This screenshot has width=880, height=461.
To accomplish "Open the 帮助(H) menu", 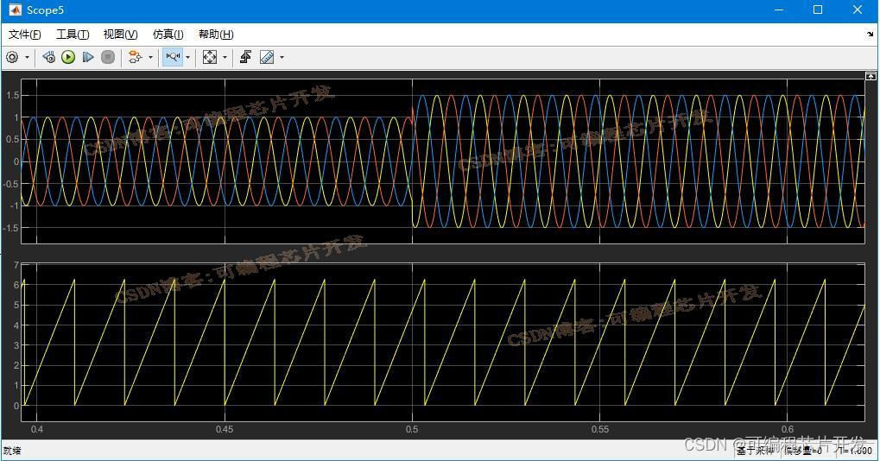I will pyautogui.click(x=216, y=35).
